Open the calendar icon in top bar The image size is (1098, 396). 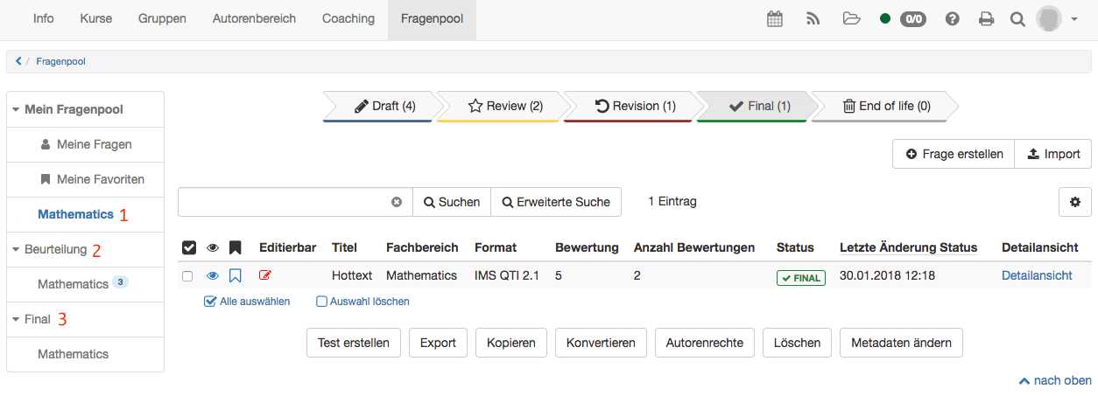click(x=775, y=19)
